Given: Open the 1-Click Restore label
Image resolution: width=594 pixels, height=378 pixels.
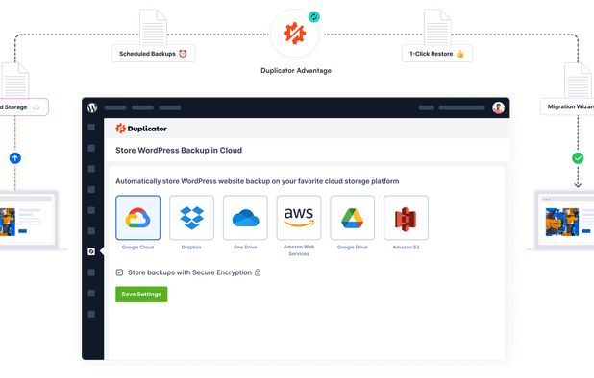Looking at the screenshot, I should coord(437,54).
